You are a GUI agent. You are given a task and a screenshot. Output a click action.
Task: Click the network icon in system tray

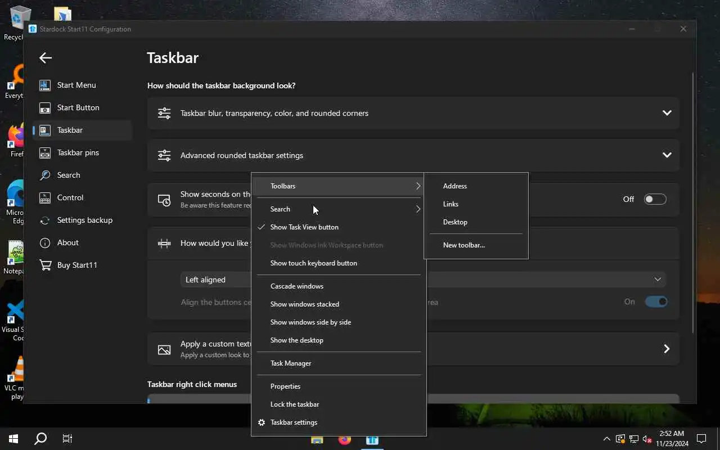pyautogui.click(x=633, y=439)
